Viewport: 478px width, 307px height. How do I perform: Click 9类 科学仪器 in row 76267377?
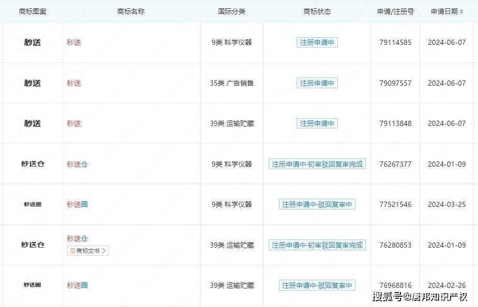point(232,164)
